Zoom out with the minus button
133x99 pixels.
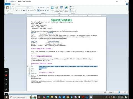(x=113, y=92)
